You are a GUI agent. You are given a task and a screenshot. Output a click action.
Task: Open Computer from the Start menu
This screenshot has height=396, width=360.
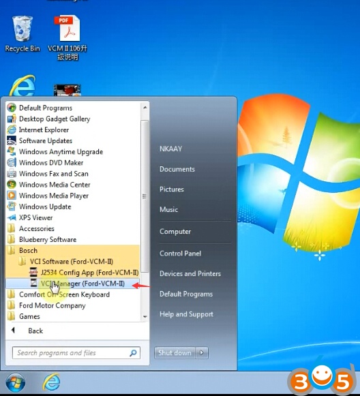coord(175,232)
